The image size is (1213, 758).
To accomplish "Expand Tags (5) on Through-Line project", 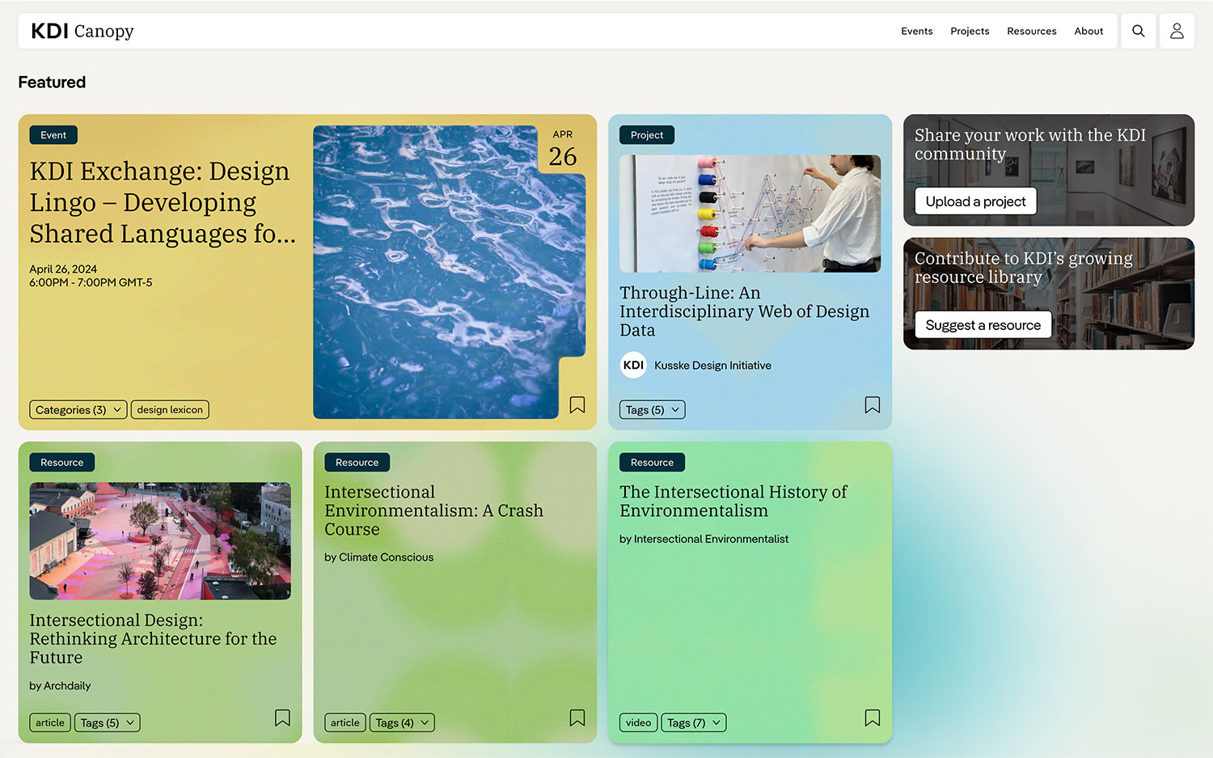I will (652, 410).
